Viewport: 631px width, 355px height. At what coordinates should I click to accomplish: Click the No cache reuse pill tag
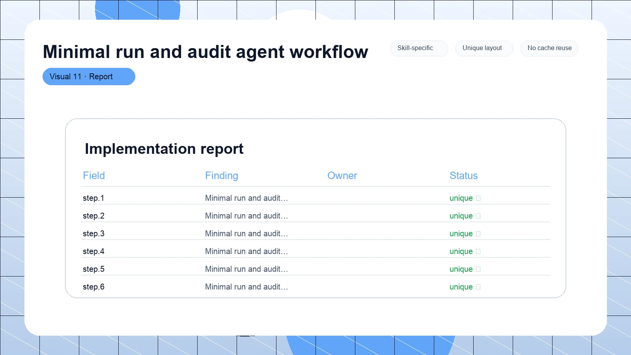tap(549, 48)
